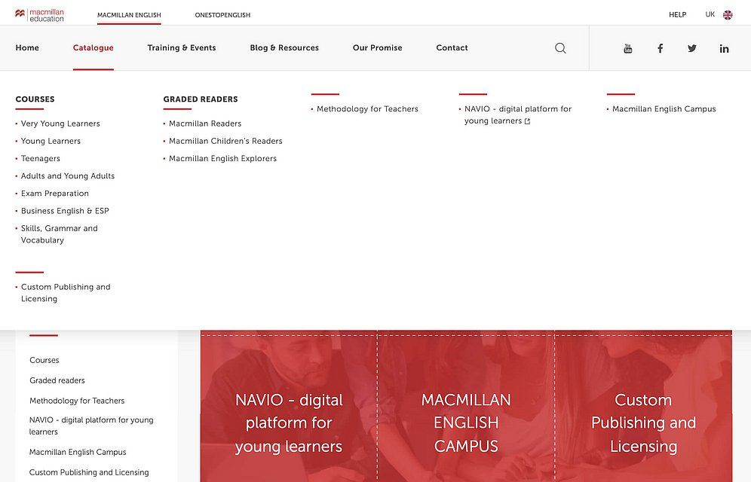Collapse the Catalogue mega menu

point(93,48)
